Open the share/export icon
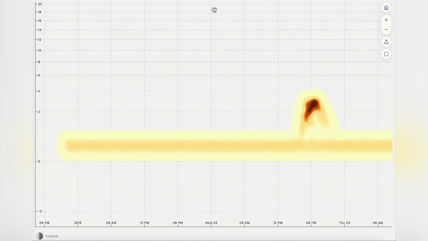This screenshot has height=241, width=428. (386, 42)
